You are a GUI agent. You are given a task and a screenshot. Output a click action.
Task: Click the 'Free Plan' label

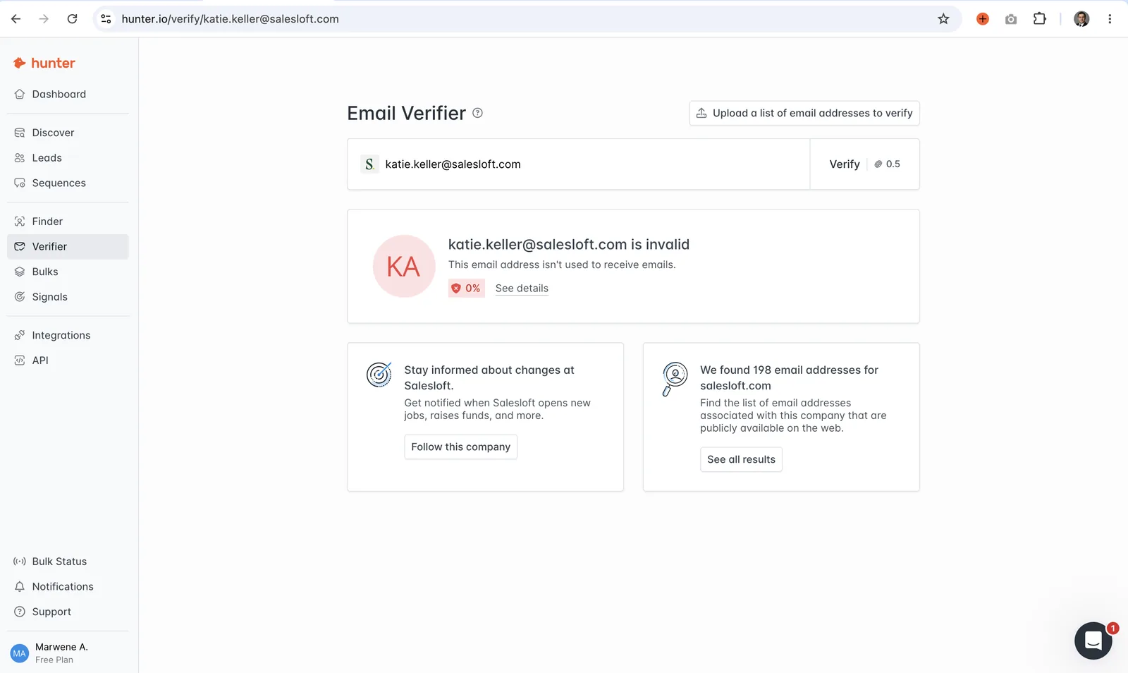(x=54, y=660)
